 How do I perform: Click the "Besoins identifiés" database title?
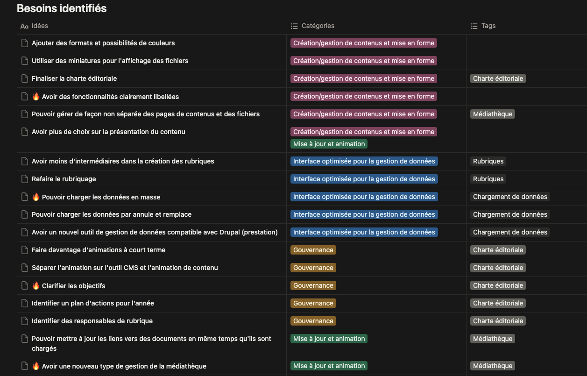pyautogui.click(x=62, y=8)
